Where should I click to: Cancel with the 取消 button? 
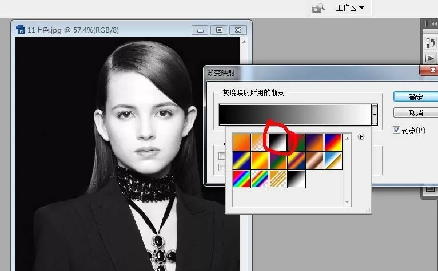pyautogui.click(x=416, y=113)
